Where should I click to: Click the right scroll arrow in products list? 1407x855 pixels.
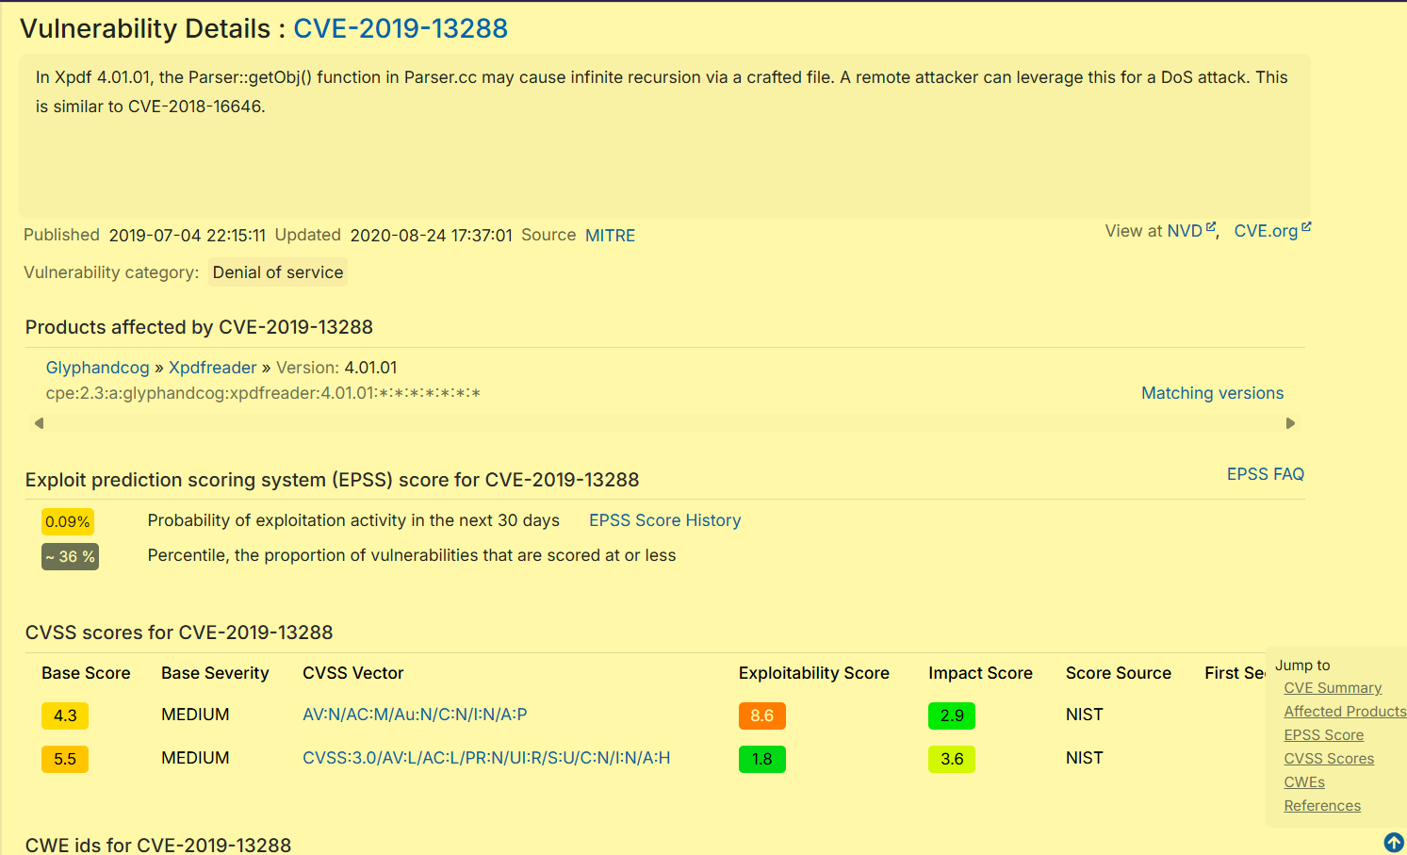click(x=1290, y=423)
